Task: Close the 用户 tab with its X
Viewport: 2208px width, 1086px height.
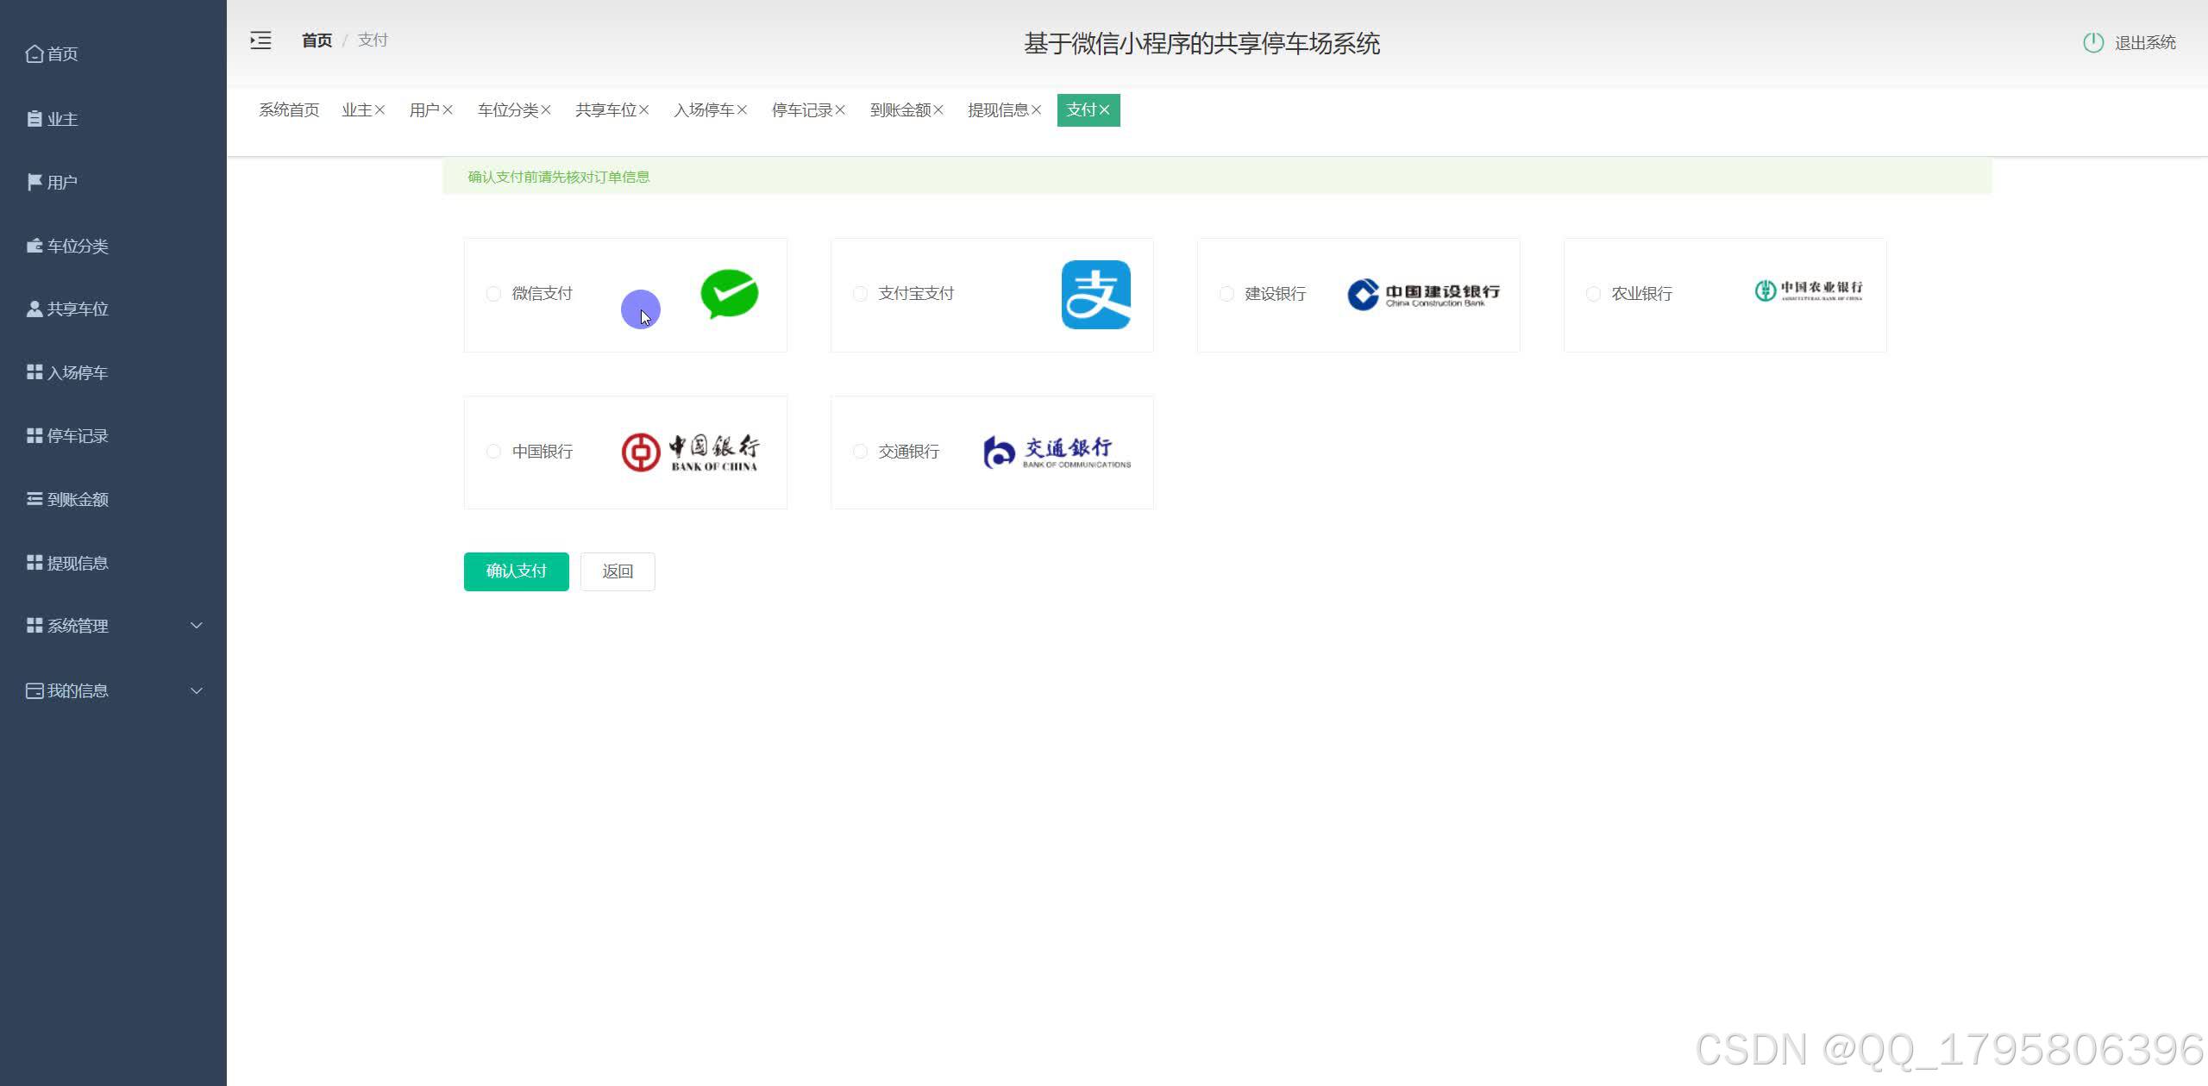Action: pos(448,110)
